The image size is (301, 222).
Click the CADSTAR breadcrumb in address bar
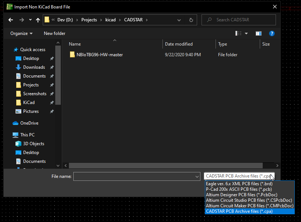133,20
